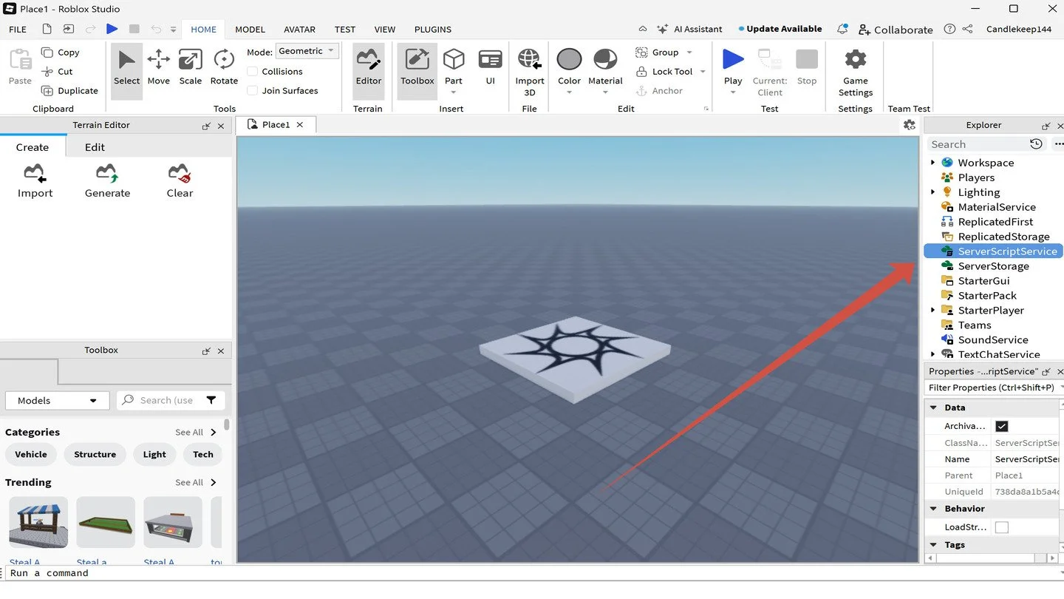Uncheck the Archivable property checkbox
1064x599 pixels.
(x=1002, y=426)
